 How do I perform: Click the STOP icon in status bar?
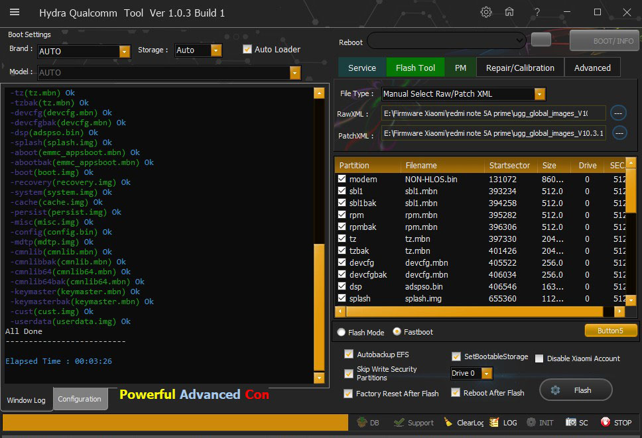click(606, 422)
